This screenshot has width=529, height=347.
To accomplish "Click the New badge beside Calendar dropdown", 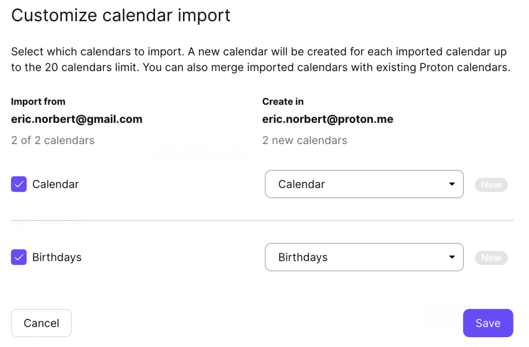I will pyautogui.click(x=491, y=185).
